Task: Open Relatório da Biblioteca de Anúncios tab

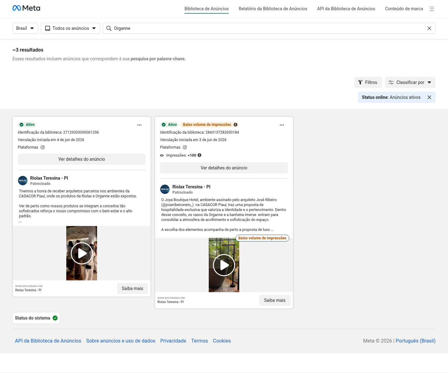Action: 273,9
